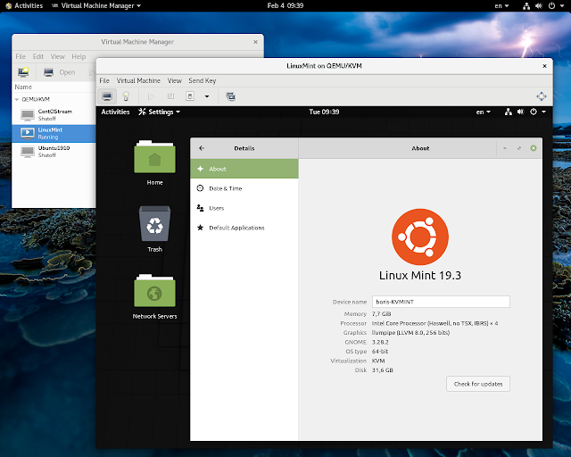Select Users in Details sidebar
Viewport: 571px width, 457px height.
pyautogui.click(x=244, y=208)
